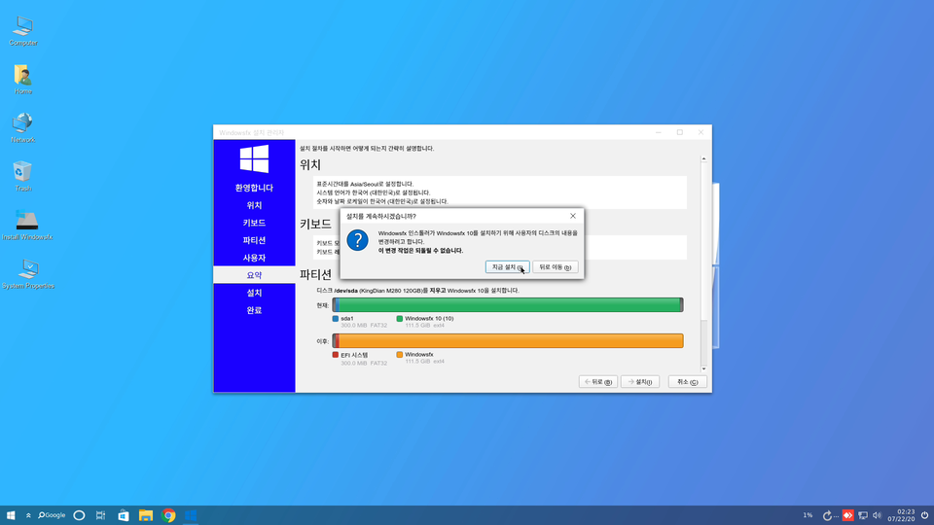Open the System Properties desktop icon

(28, 274)
